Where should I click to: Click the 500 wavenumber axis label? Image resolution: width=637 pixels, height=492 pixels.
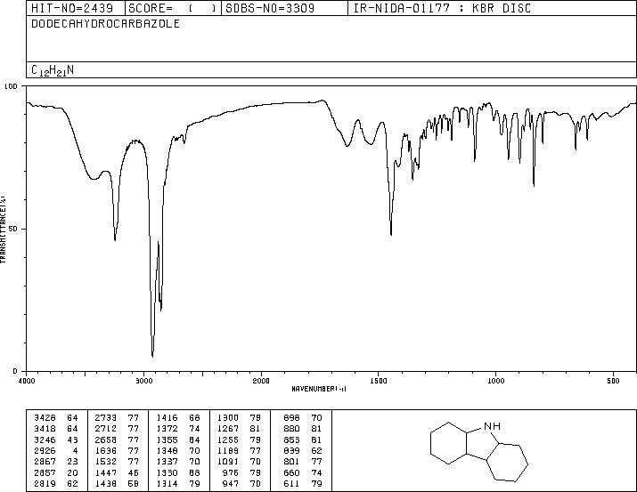[x=613, y=381]
